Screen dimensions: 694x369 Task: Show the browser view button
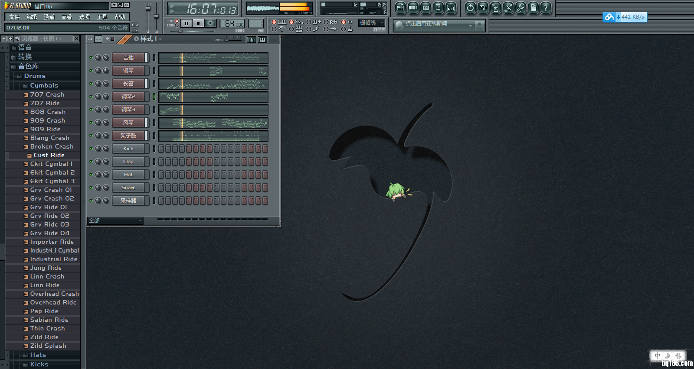point(439,7)
